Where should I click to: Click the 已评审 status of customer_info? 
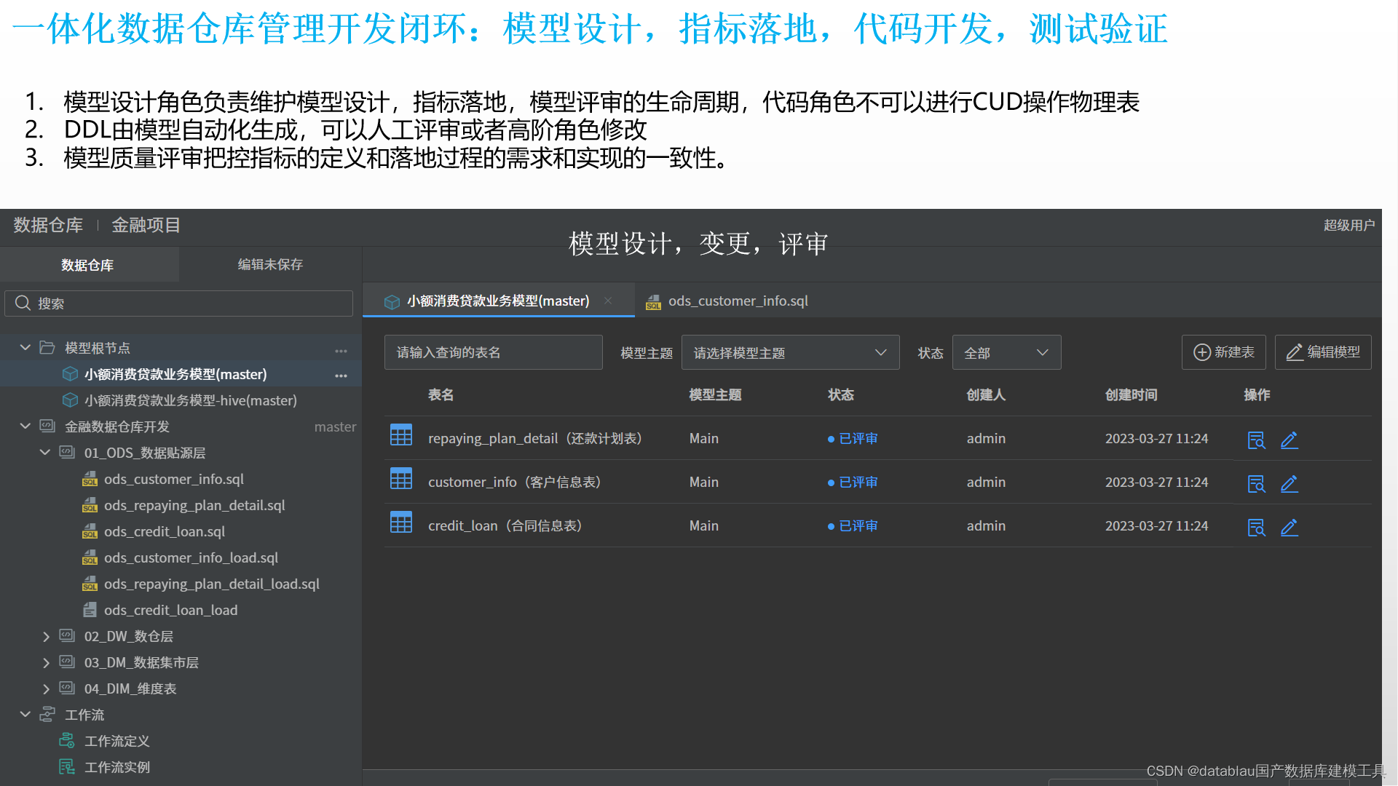[853, 482]
